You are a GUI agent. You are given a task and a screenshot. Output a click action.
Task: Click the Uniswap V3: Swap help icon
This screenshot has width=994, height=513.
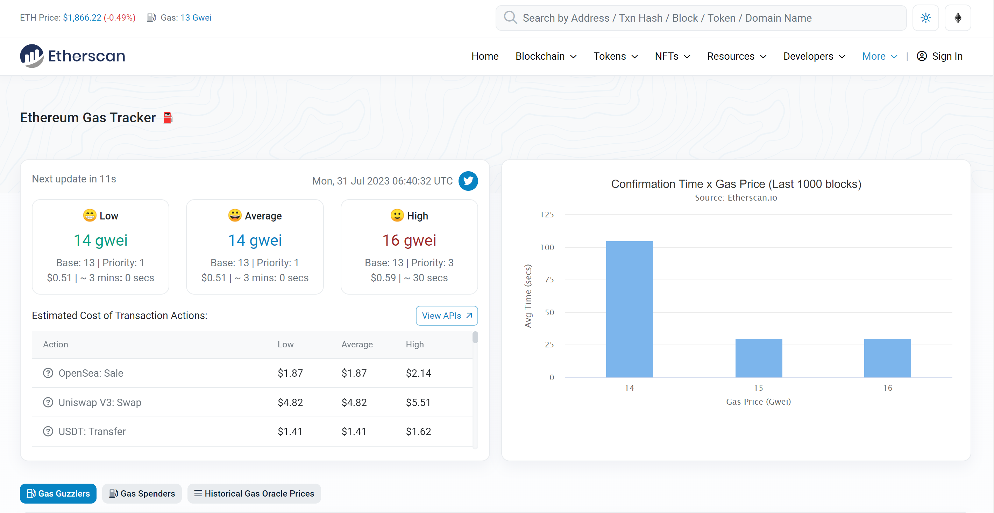tap(48, 402)
